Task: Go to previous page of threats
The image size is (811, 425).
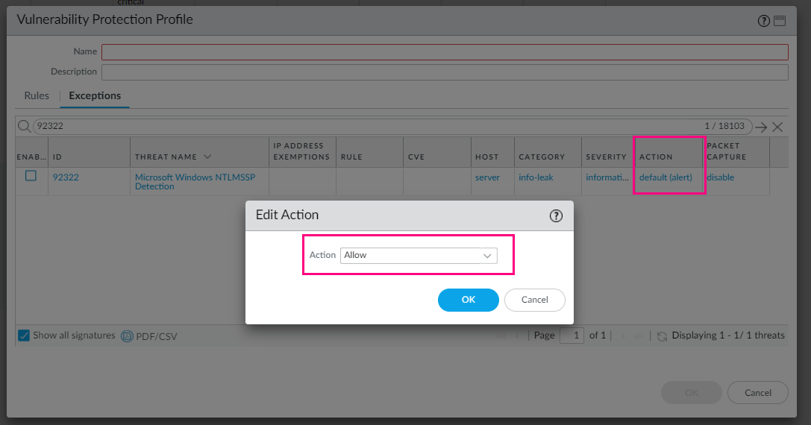Action: tap(517, 336)
